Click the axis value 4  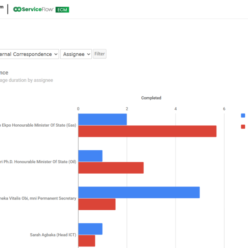coord(175,109)
